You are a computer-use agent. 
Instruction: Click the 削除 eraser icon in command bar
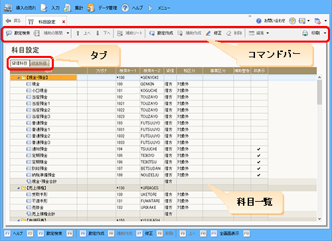point(229,33)
